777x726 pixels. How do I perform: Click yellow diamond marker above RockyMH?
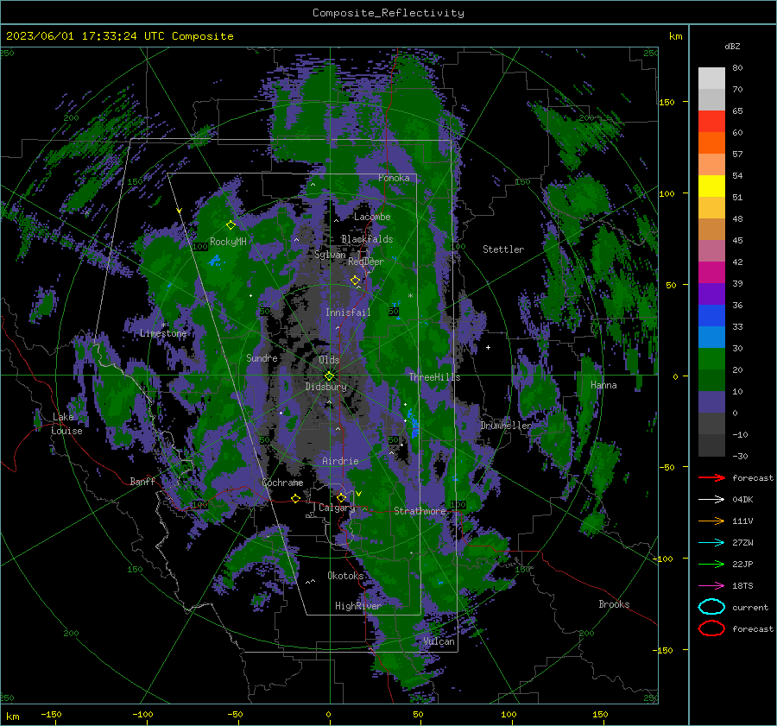pyautogui.click(x=231, y=225)
